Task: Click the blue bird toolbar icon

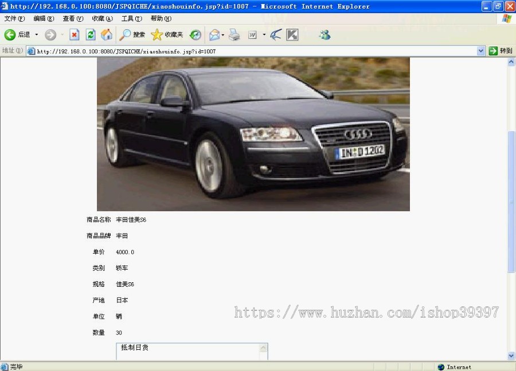Action: pos(276,34)
